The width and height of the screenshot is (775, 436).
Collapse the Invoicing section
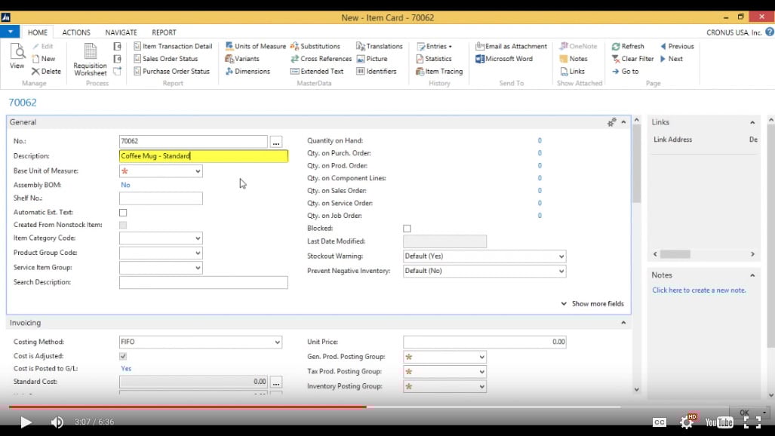pos(623,323)
